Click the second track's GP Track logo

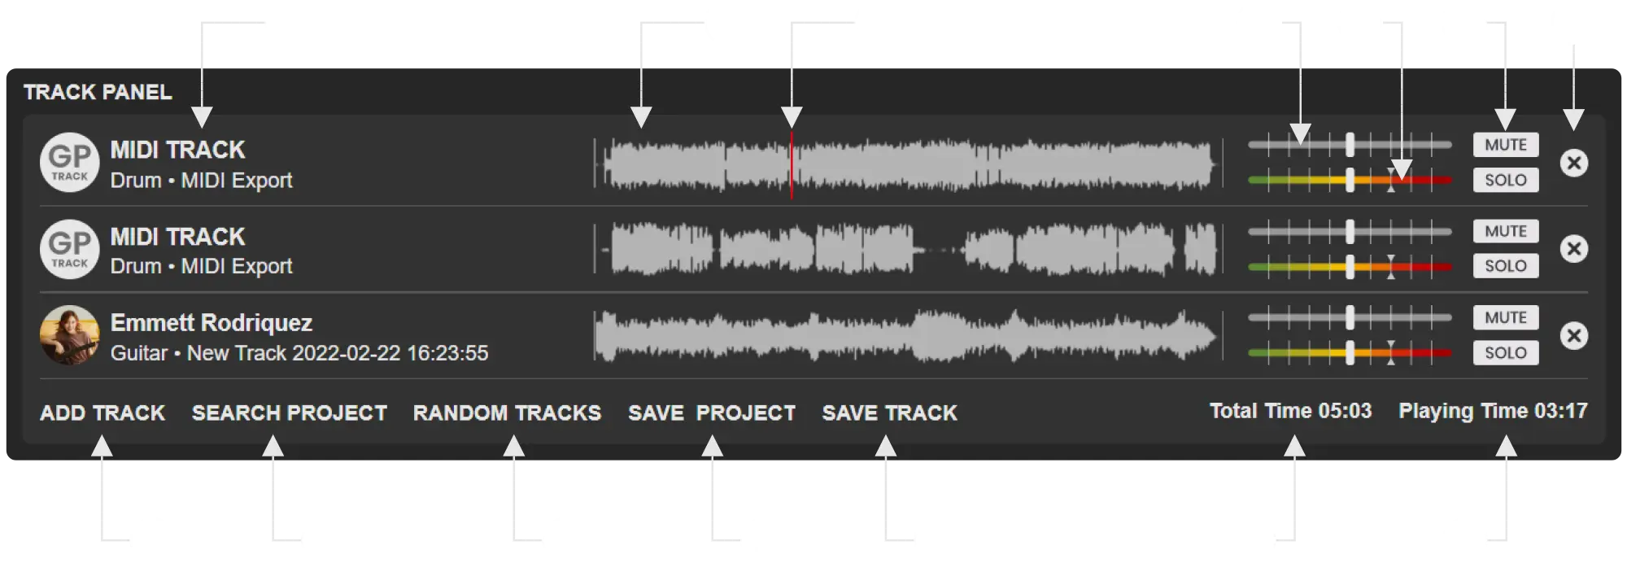70,249
